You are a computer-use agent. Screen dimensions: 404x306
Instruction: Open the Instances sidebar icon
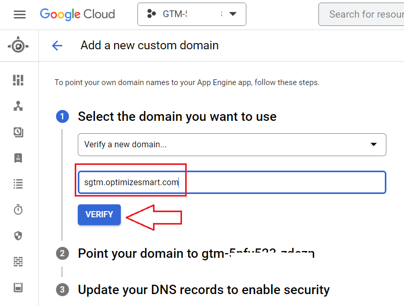tap(19, 158)
